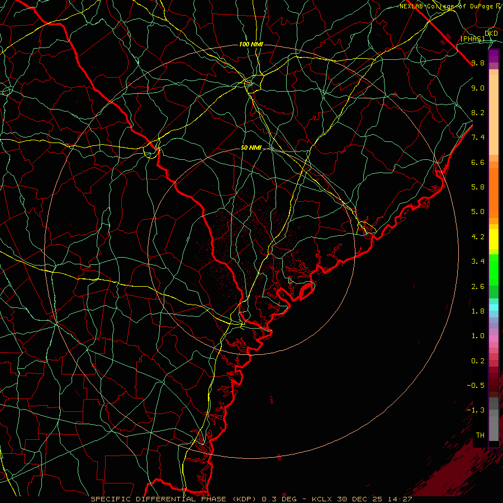Click the "KCLX" station ID in the footer
The image size is (503, 503).
click(x=322, y=499)
